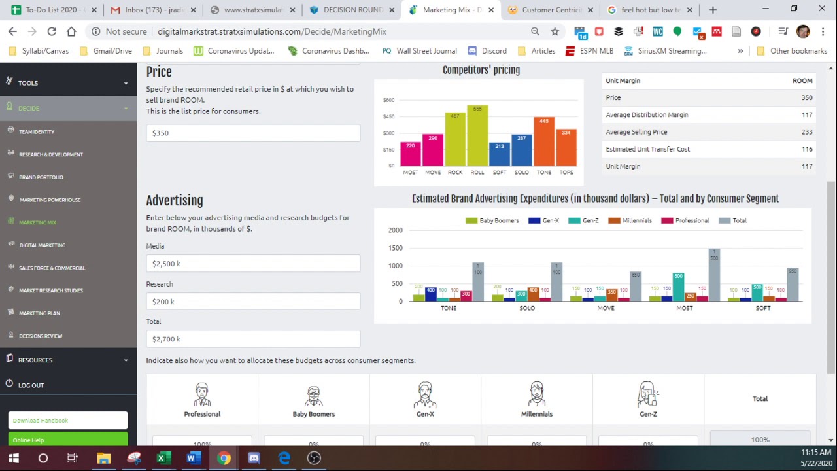This screenshot has height=471, width=837.
Task: Toggle Gen-X legend swatch
Action: (x=534, y=220)
